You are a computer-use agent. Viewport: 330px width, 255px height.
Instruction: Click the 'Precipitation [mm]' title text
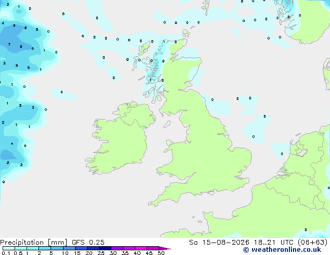click(x=33, y=243)
